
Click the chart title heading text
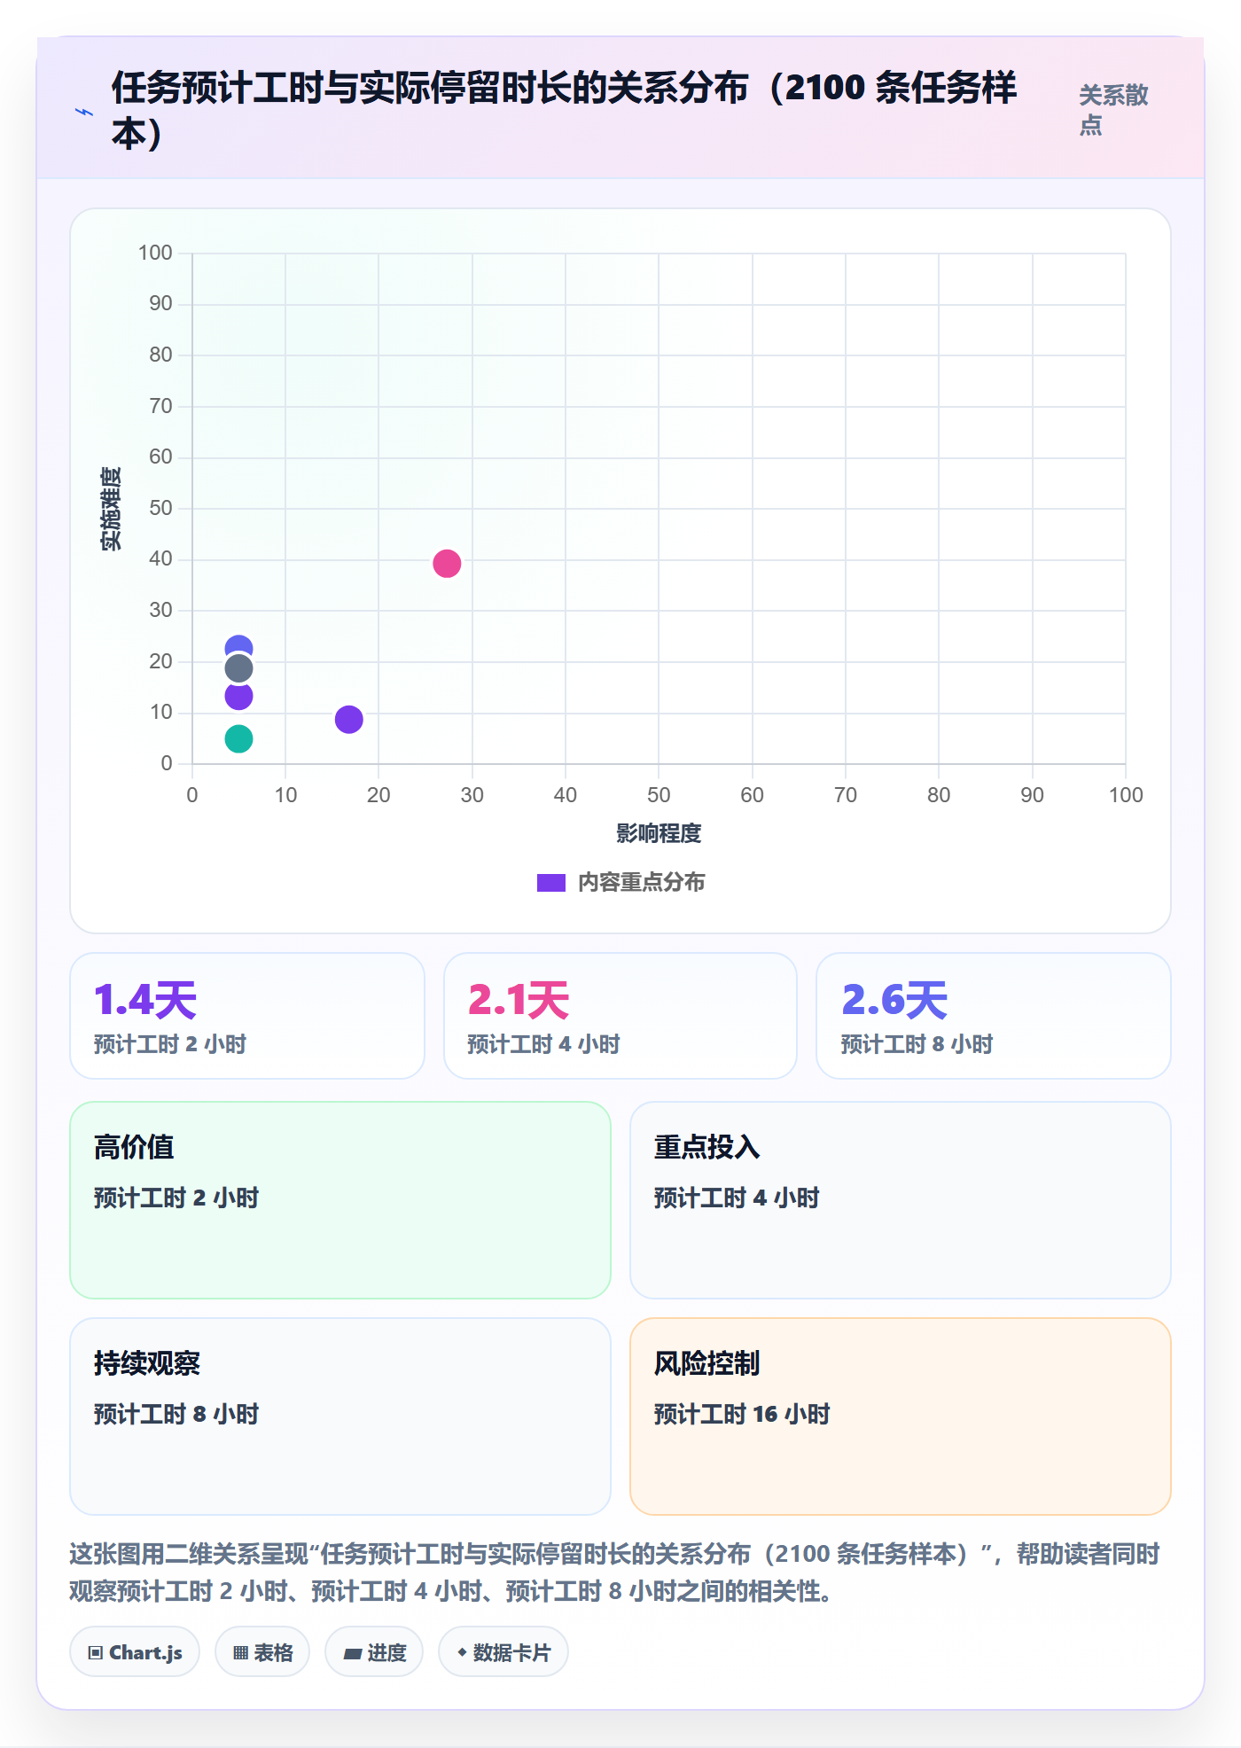[x=564, y=110]
